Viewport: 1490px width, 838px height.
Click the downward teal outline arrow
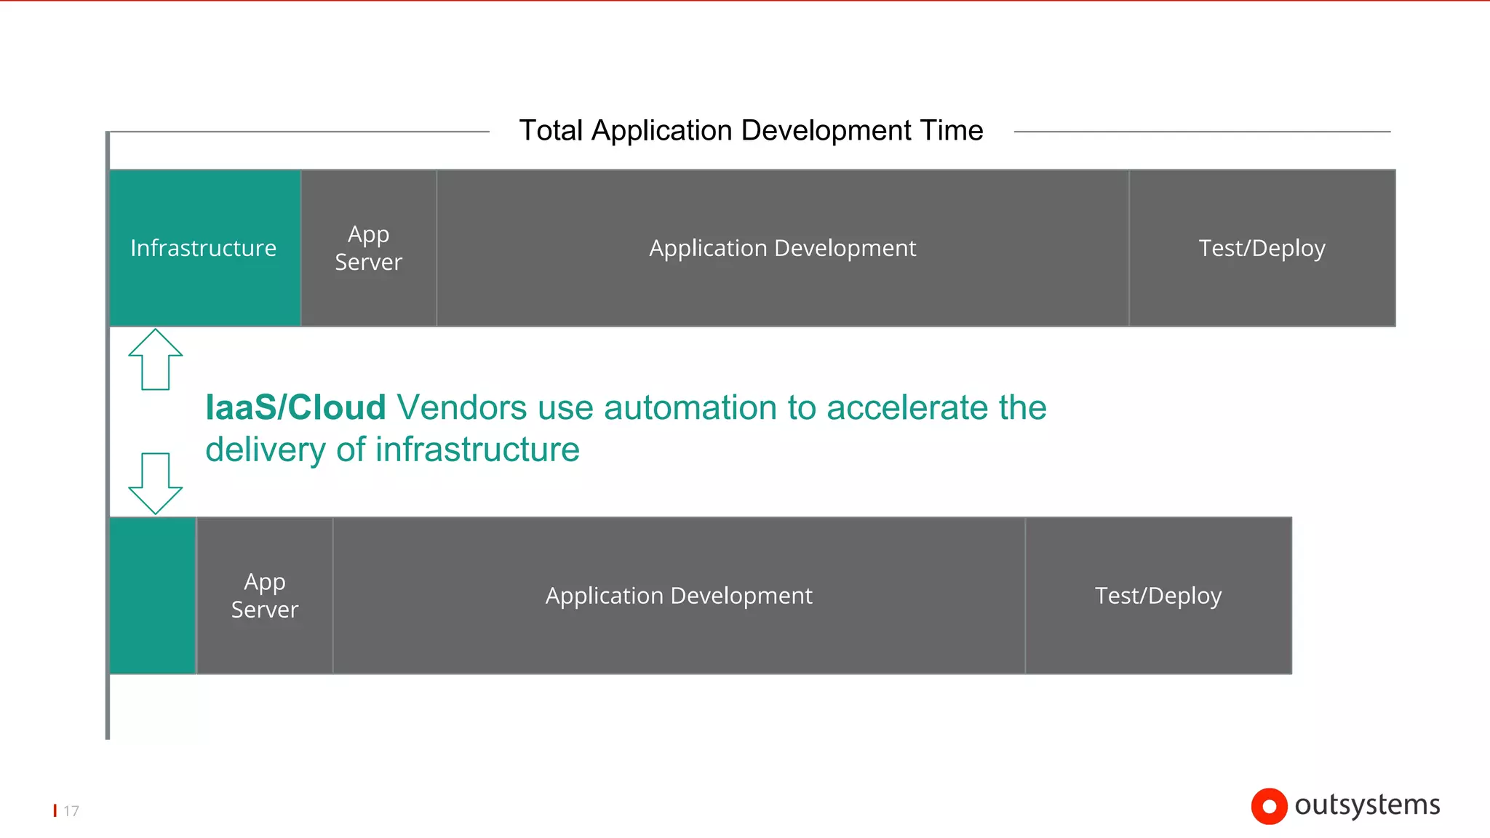pos(155,484)
